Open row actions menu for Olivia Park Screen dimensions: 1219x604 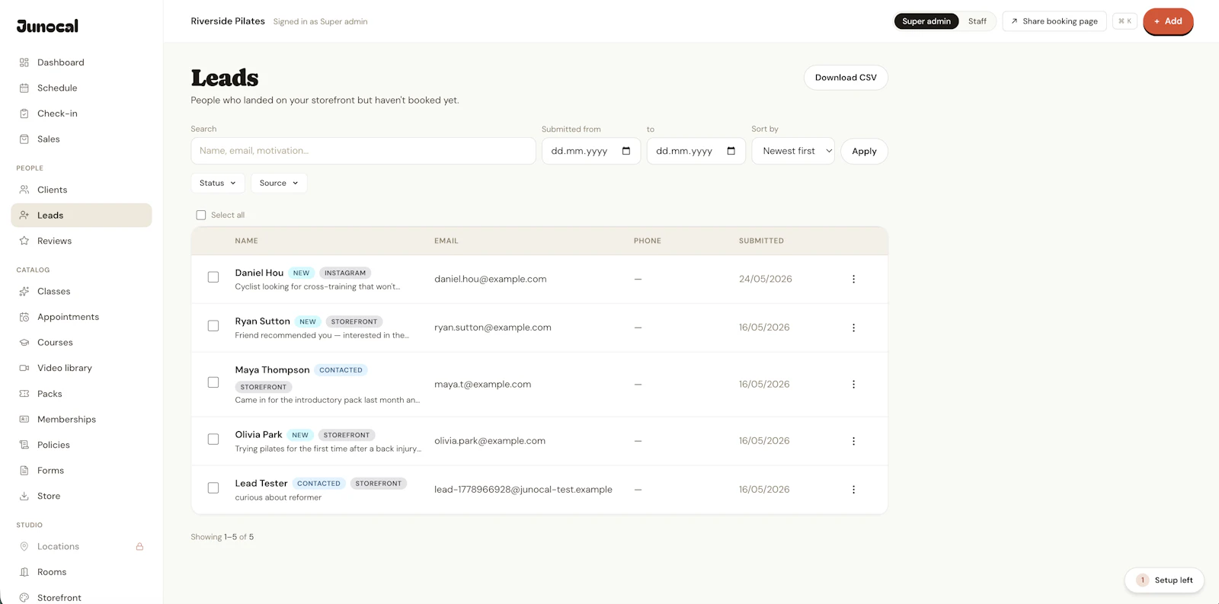853,441
